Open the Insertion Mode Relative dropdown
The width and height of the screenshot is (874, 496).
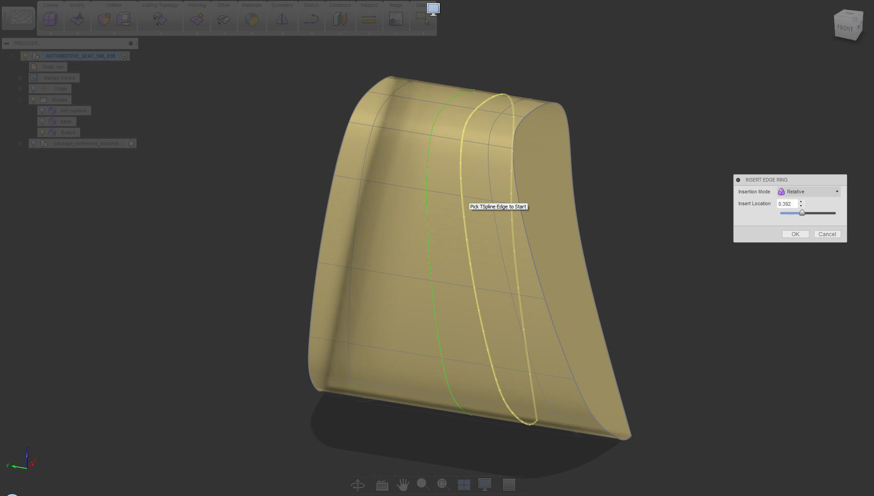pos(809,192)
